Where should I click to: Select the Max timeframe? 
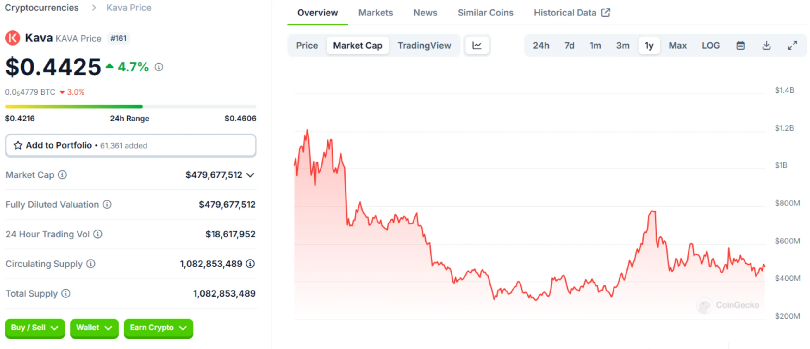coord(677,45)
